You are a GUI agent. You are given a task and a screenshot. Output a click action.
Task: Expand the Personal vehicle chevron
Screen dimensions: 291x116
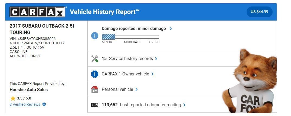137,89
